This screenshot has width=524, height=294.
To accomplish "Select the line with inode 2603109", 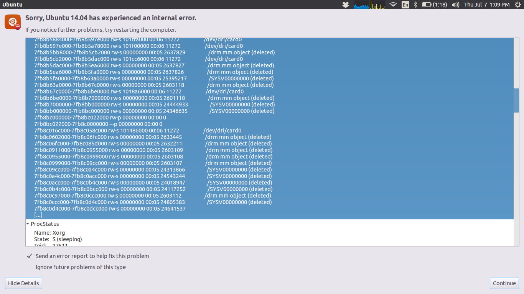I will click(x=153, y=150).
